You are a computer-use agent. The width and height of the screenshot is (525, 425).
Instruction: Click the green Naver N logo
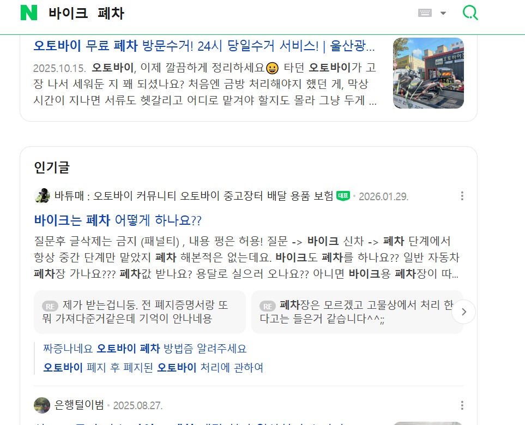point(29,13)
